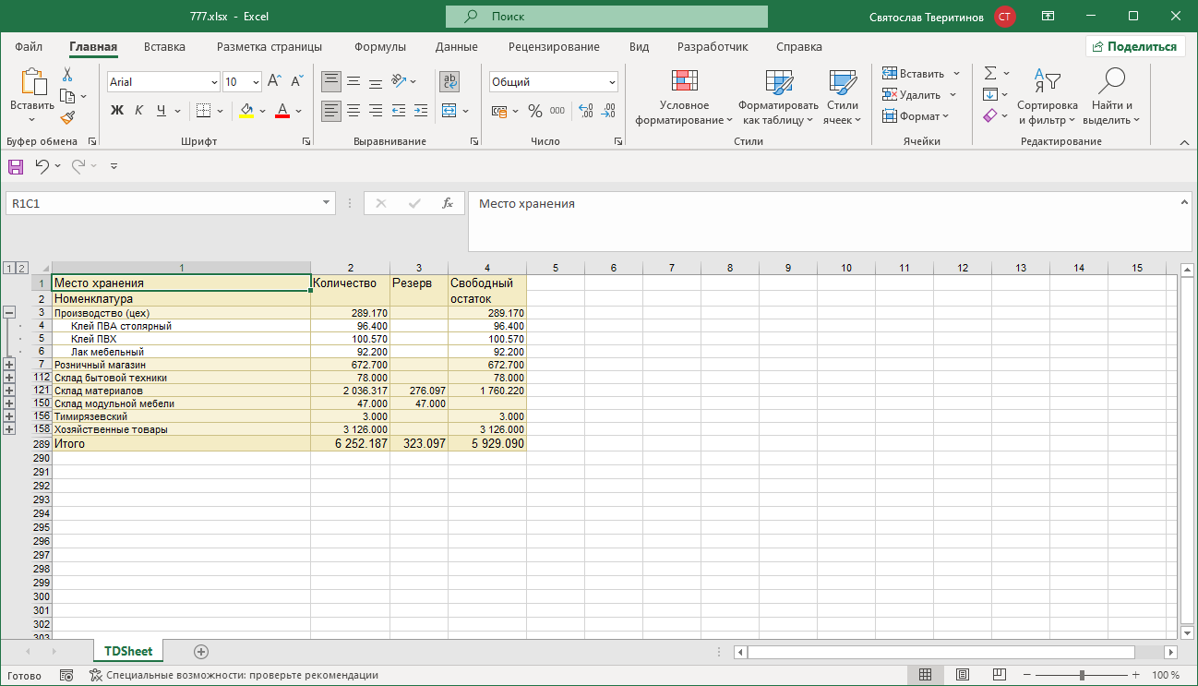This screenshot has height=686, width=1198.
Task: Open the font name Arial dropdown
Action: pos(214,82)
